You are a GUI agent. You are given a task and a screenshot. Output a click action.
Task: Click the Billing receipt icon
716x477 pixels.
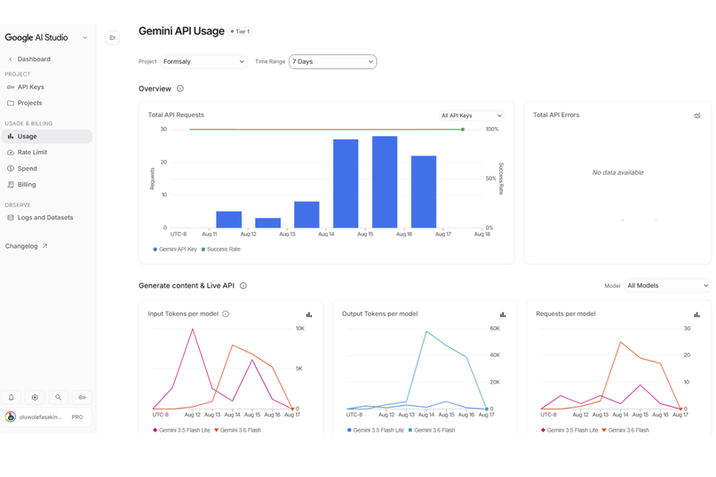tap(11, 185)
